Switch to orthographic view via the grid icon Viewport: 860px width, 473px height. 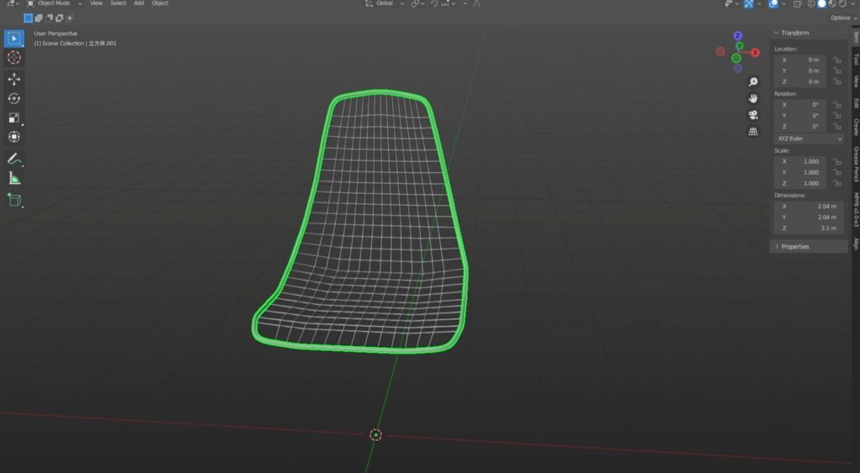[753, 132]
